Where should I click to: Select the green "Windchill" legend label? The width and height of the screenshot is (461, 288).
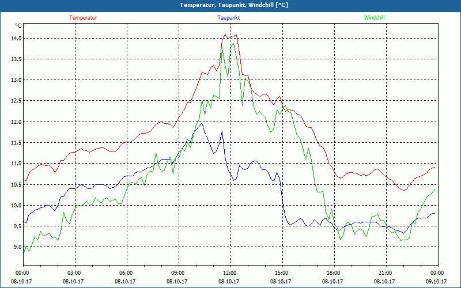click(374, 17)
